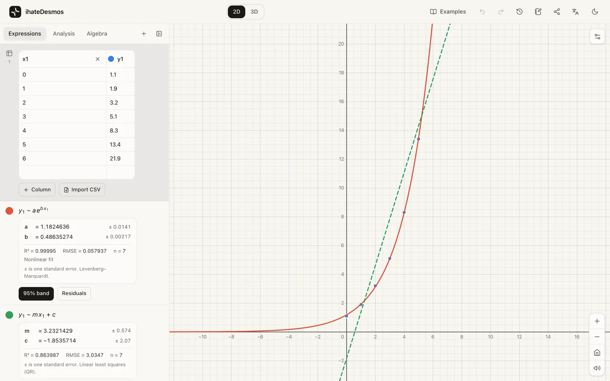Screen dimensions: 610x381
Task: Add a new expression with plus icon
Action: (x=144, y=34)
